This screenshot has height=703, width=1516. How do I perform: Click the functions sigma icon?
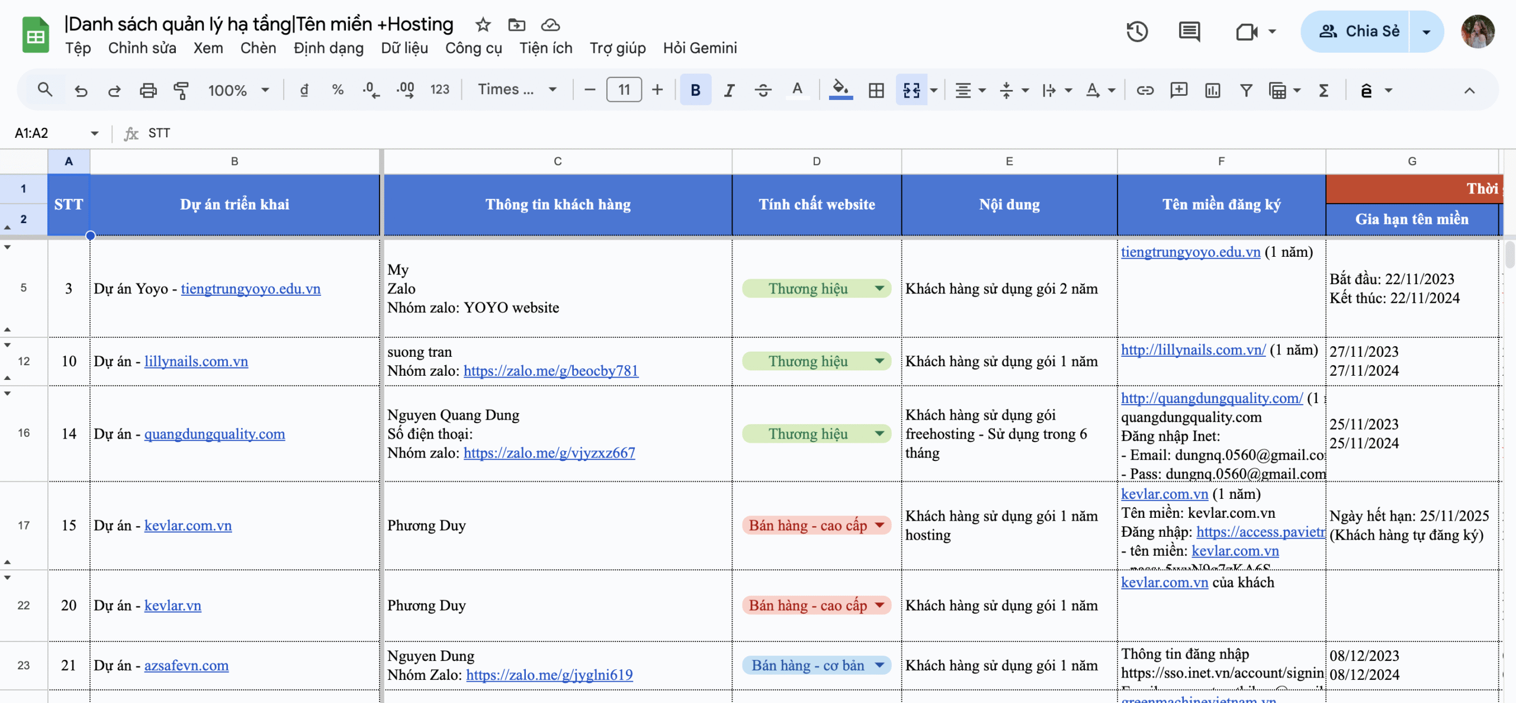point(1324,91)
